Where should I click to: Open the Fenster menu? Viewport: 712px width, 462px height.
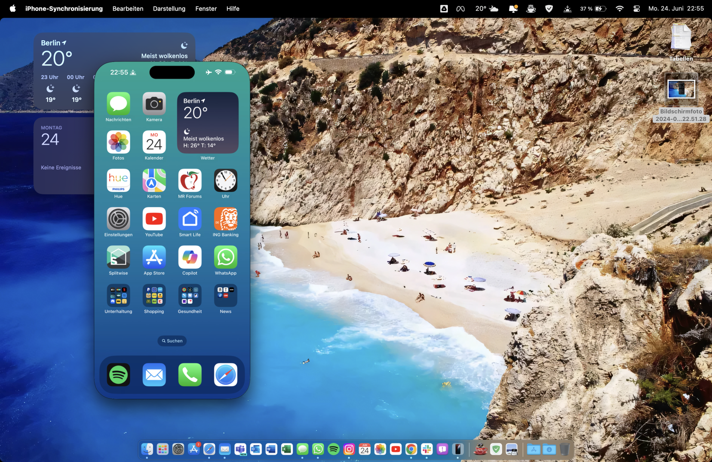[206, 9]
